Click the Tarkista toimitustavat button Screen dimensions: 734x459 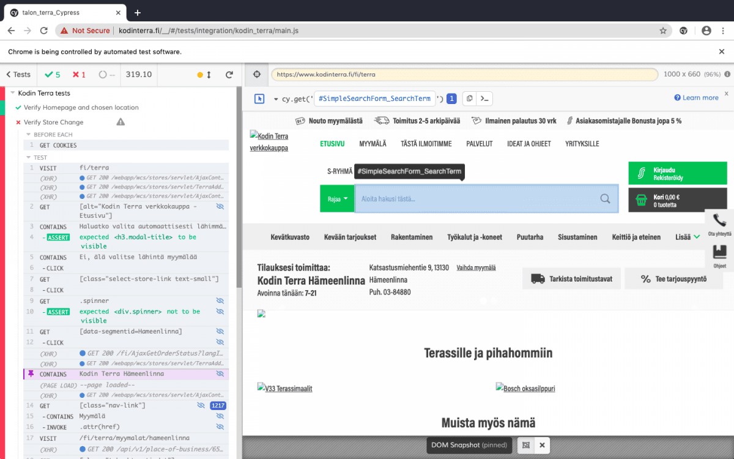(x=571, y=278)
